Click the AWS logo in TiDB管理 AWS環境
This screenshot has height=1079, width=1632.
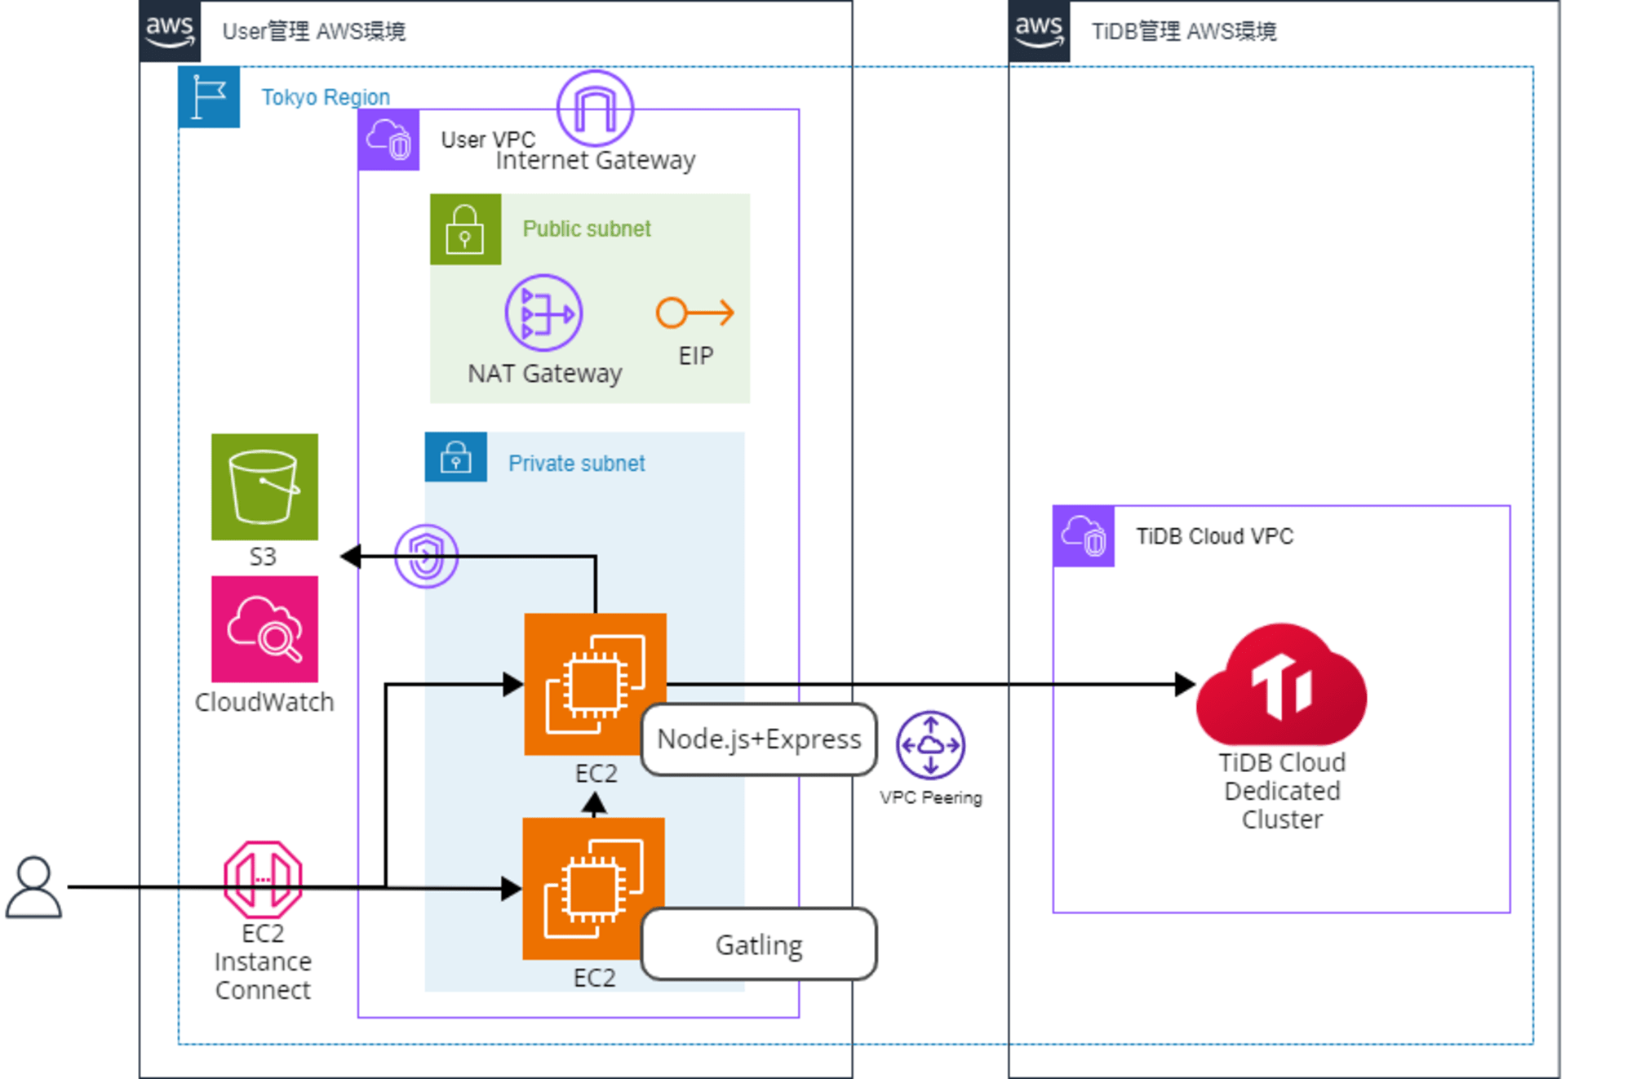1039,31
